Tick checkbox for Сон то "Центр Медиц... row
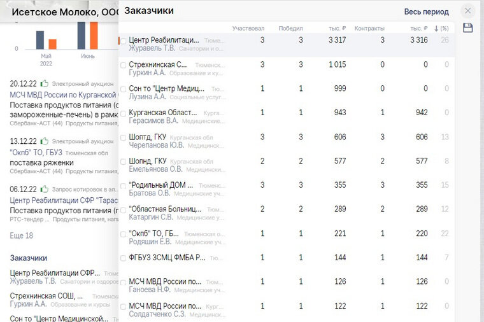The height and width of the screenshot is (322, 484). (x=123, y=89)
